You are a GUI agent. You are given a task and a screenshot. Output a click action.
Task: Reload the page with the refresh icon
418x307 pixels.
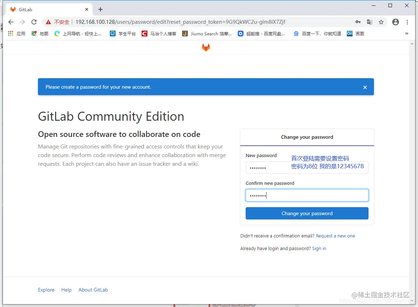coord(34,22)
